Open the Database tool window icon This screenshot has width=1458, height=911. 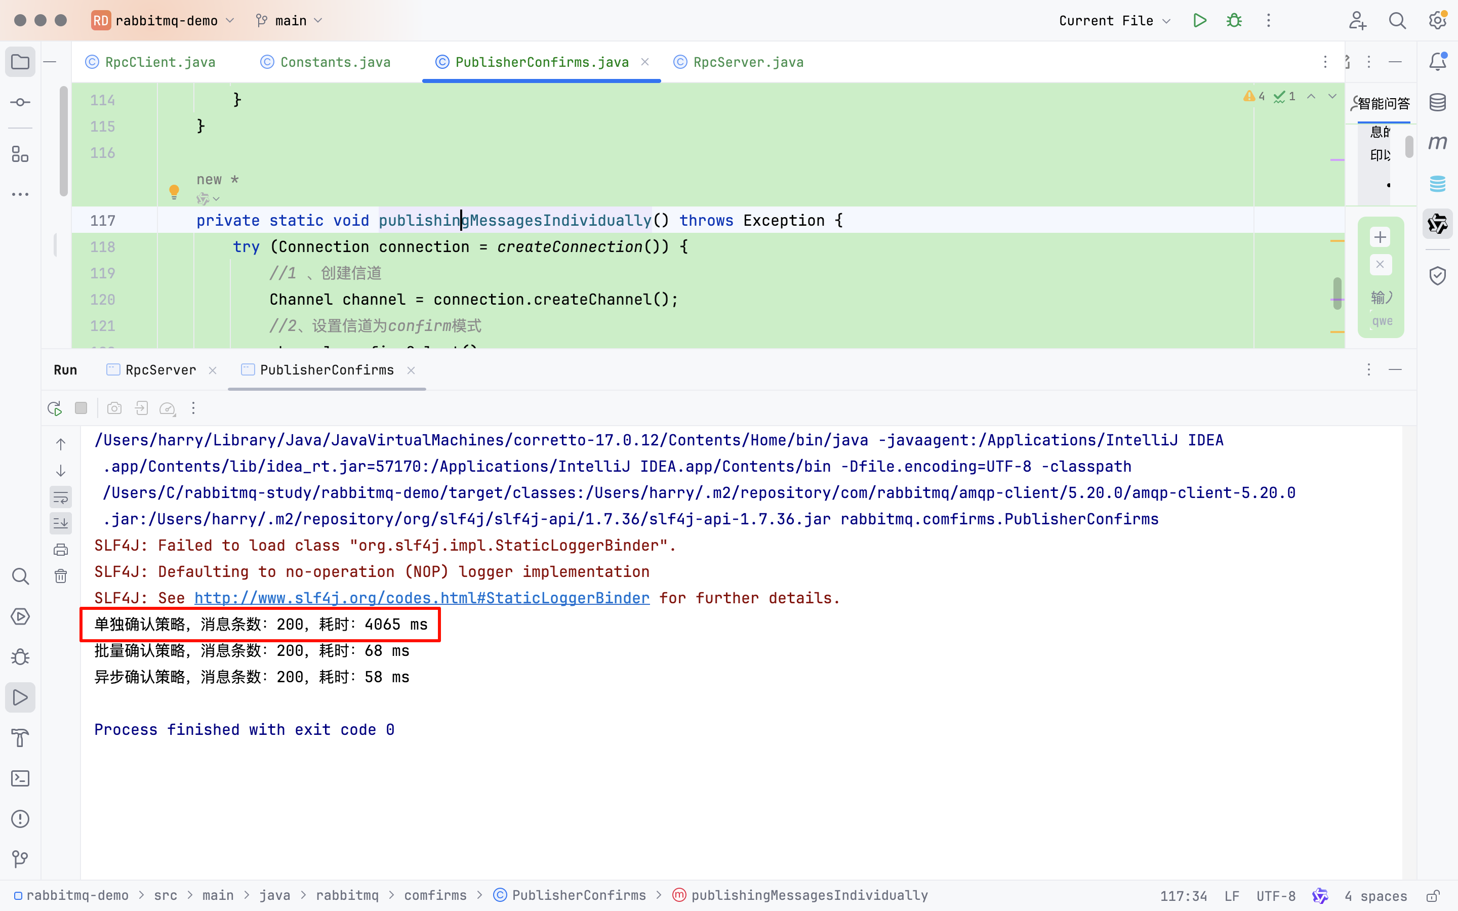(x=1438, y=102)
